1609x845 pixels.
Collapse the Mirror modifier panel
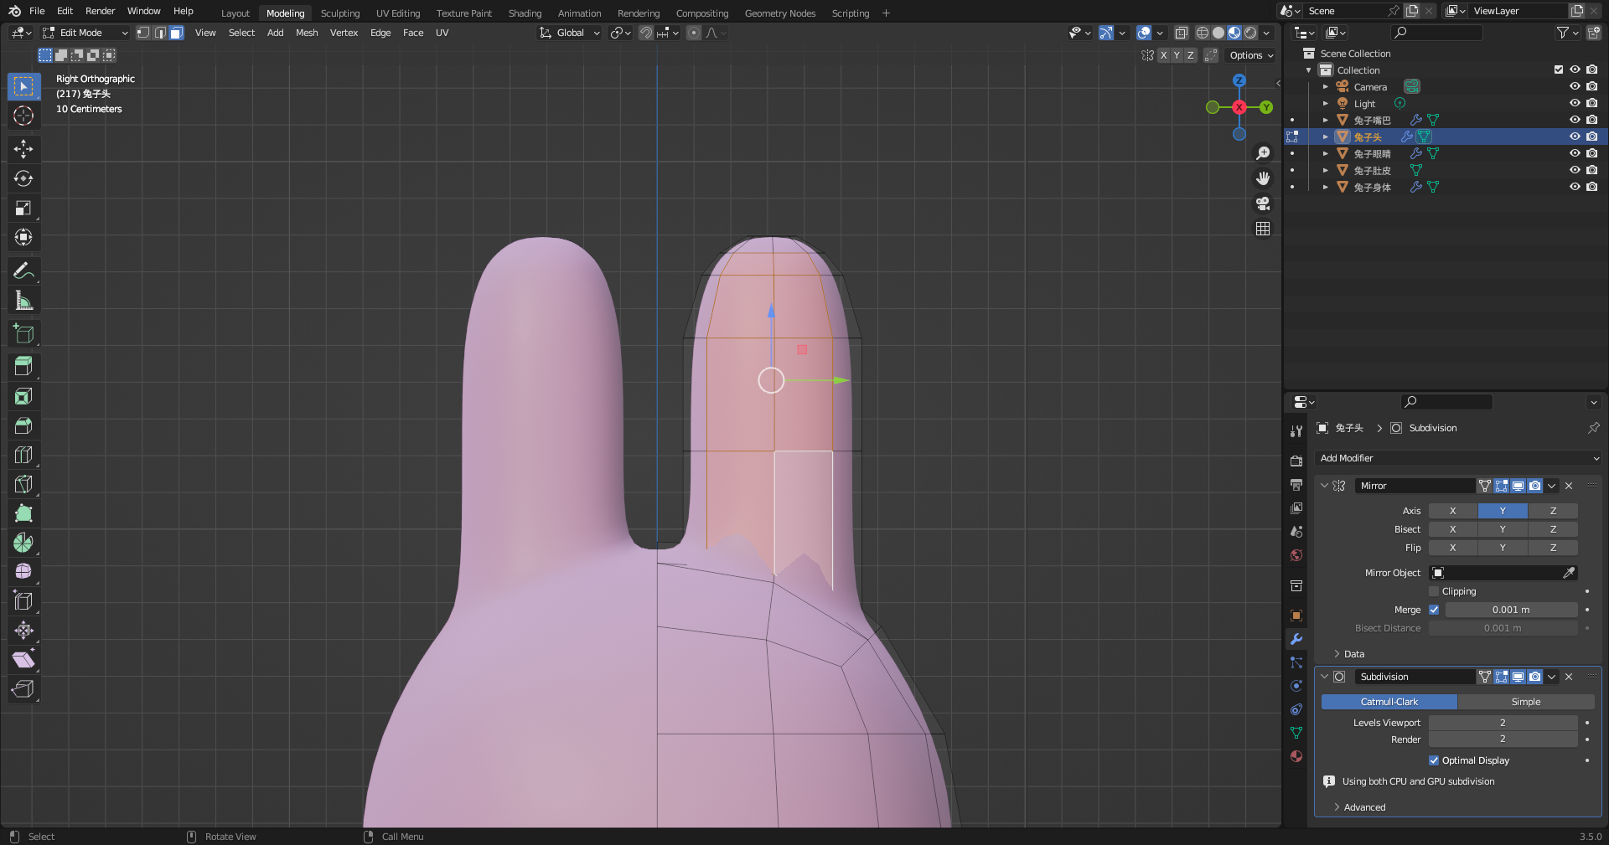click(x=1324, y=486)
